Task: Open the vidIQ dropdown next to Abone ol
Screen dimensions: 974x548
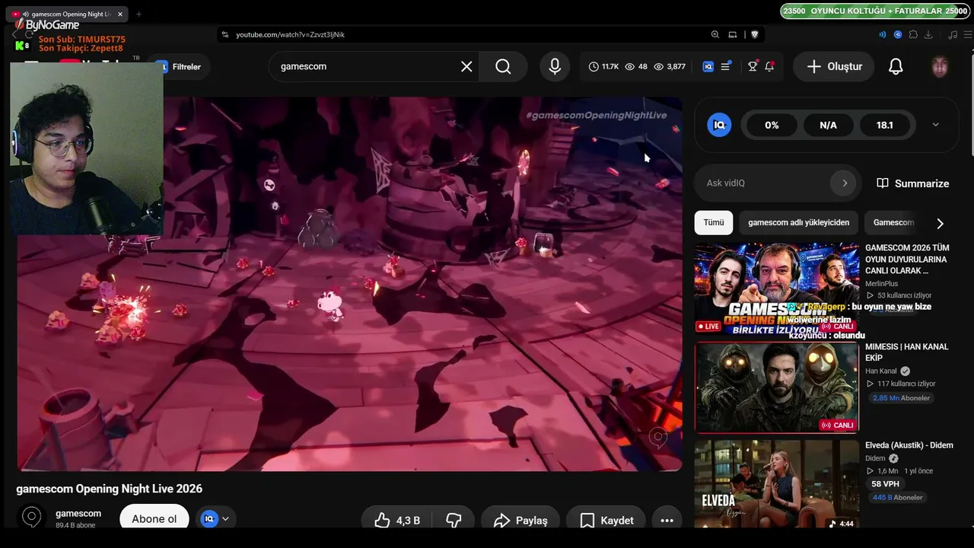Action: tap(215, 519)
